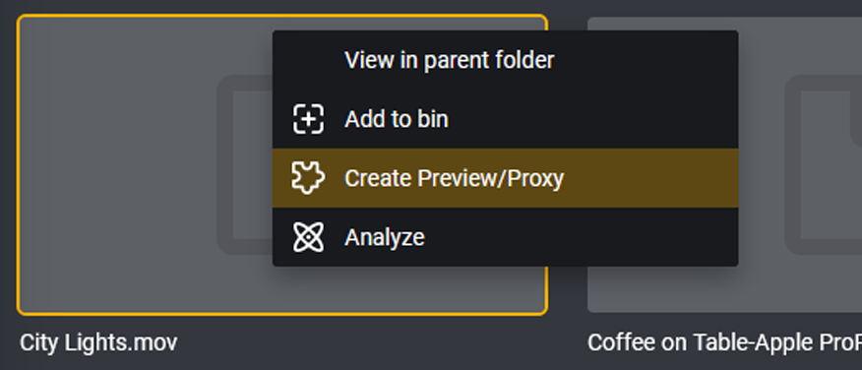Click the Create Preview/Proxy puzzle piece icon
This screenshot has width=862, height=370.
click(x=308, y=178)
